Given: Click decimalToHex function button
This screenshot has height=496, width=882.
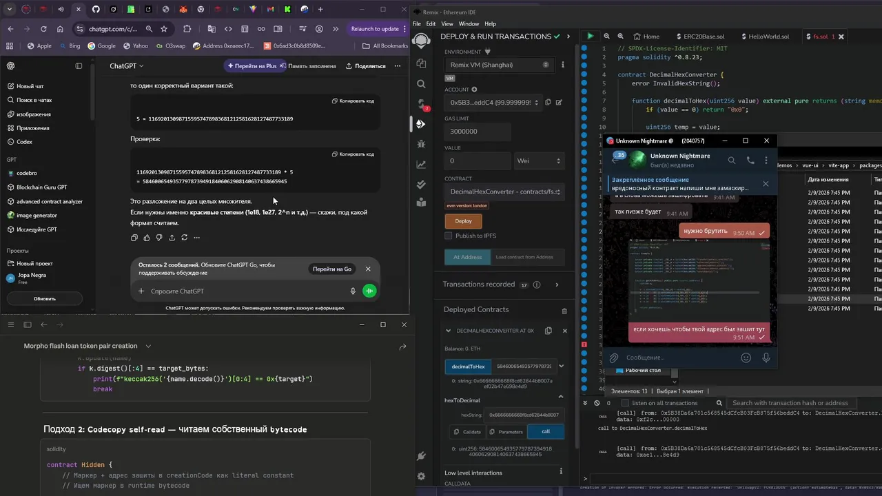Looking at the screenshot, I should coord(469,366).
